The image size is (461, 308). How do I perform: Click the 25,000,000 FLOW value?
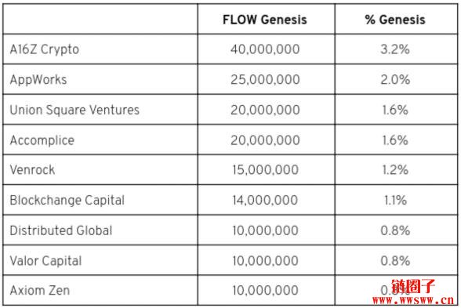tap(265, 80)
